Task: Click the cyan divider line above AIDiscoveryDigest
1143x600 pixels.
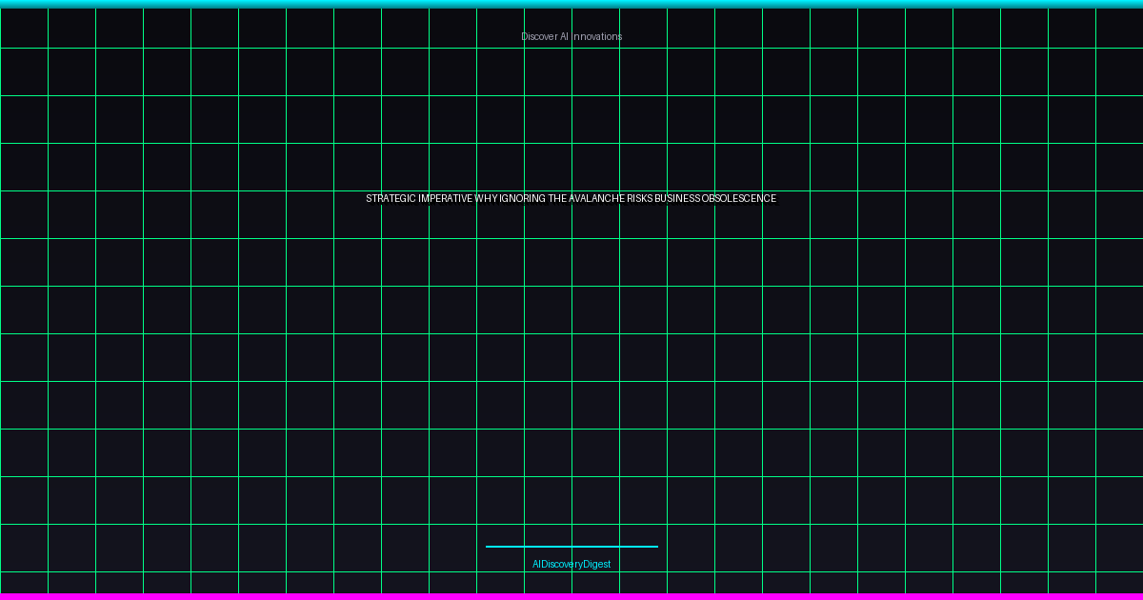Action: (x=571, y=547)
